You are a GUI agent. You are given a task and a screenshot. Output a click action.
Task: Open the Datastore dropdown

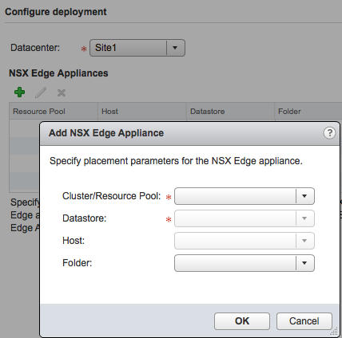click(245, 218)
